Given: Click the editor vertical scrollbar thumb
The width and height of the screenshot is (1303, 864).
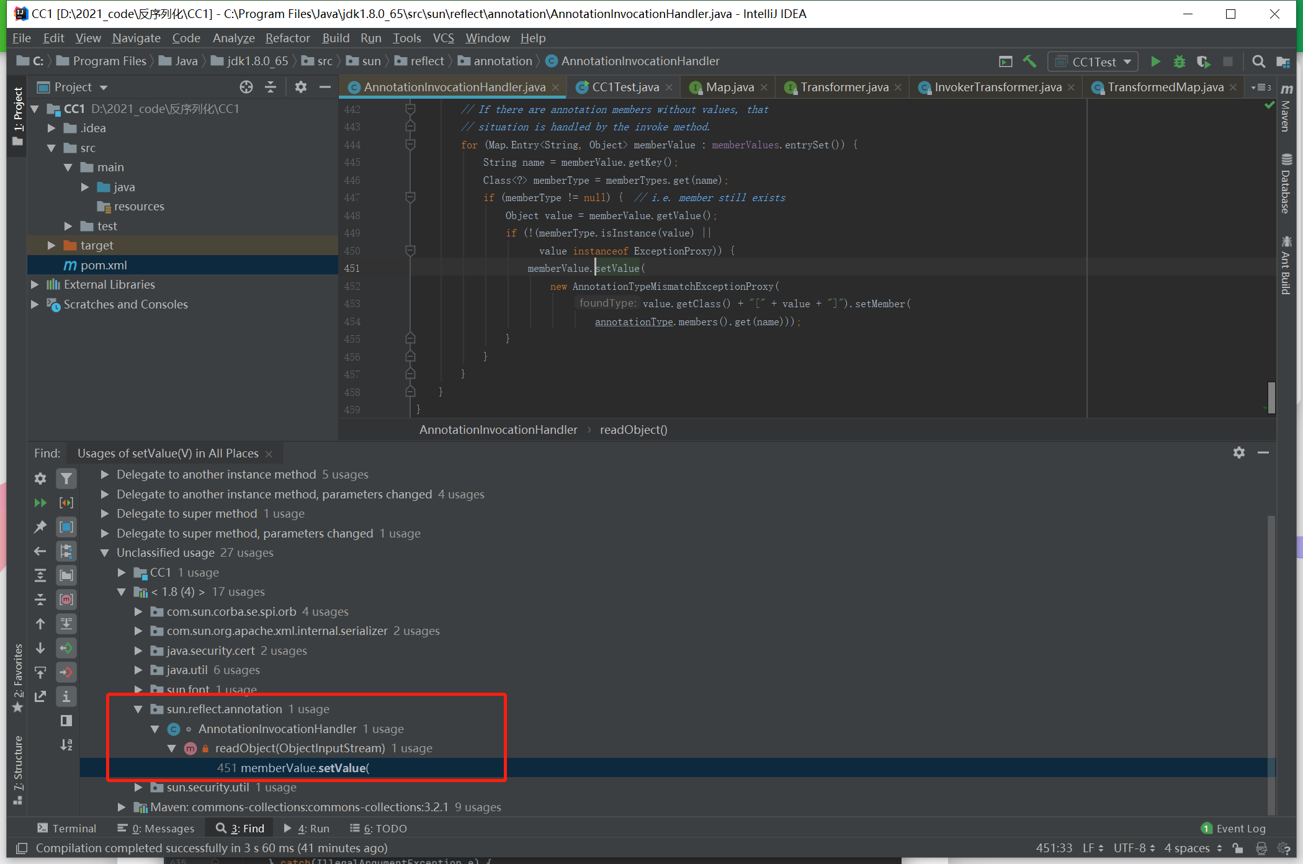Looking at the screenshot, I should point(1271,397).
